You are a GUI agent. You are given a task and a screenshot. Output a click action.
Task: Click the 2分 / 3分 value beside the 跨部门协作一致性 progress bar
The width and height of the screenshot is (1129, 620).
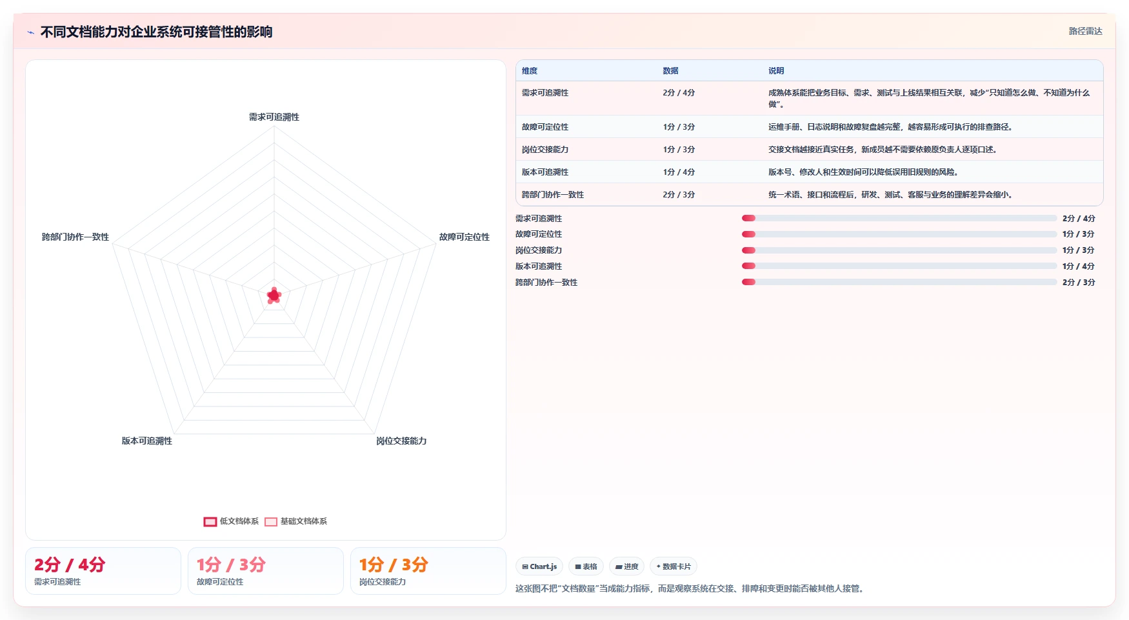click(1079, 283)
